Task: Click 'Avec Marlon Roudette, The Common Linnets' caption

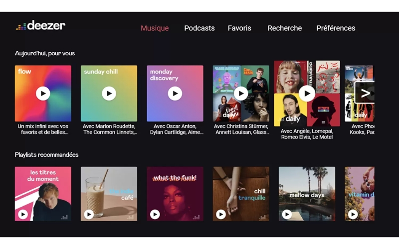Action: pyautogui.click(x=109, y=129)
